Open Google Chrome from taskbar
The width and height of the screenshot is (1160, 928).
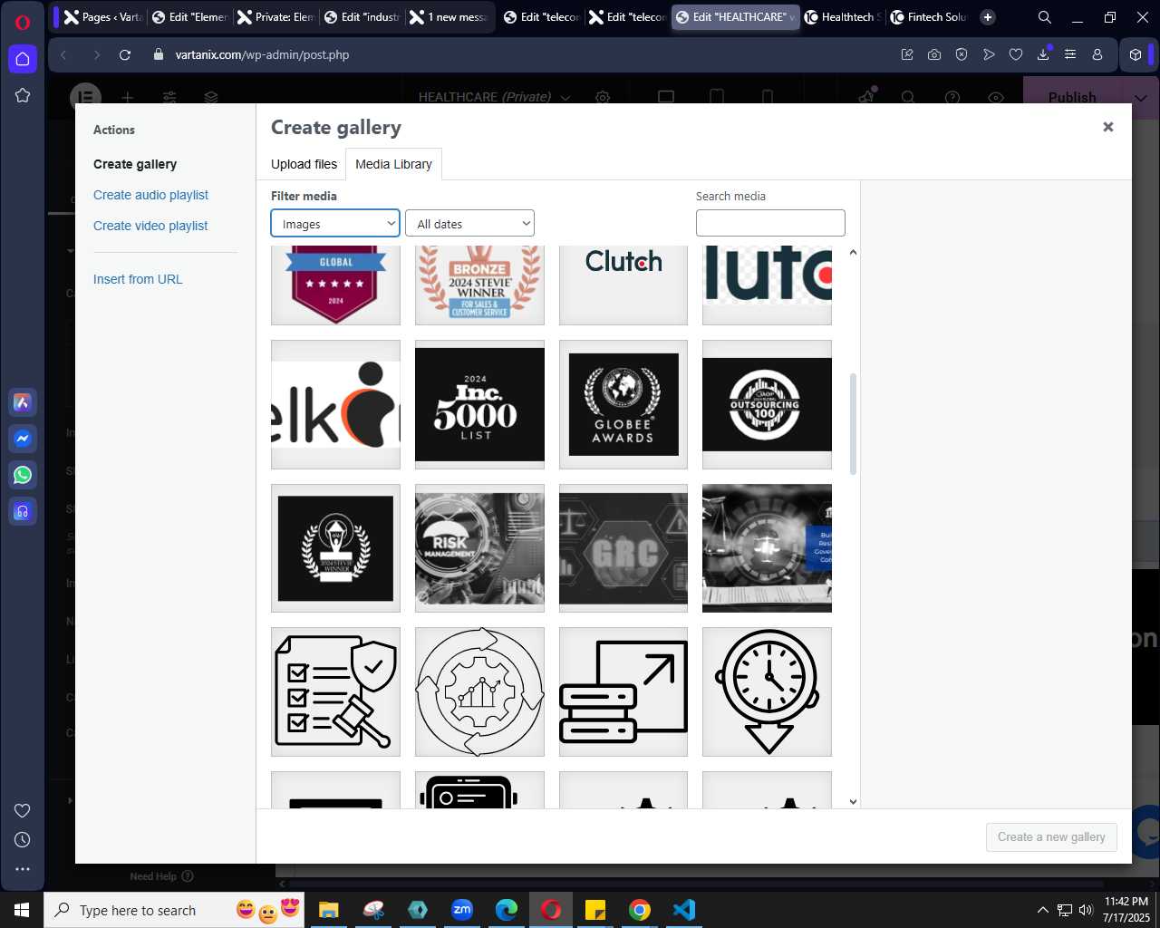click(640, 910)
